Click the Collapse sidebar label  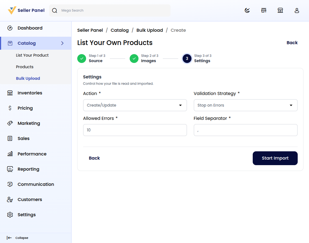(22, 238)
